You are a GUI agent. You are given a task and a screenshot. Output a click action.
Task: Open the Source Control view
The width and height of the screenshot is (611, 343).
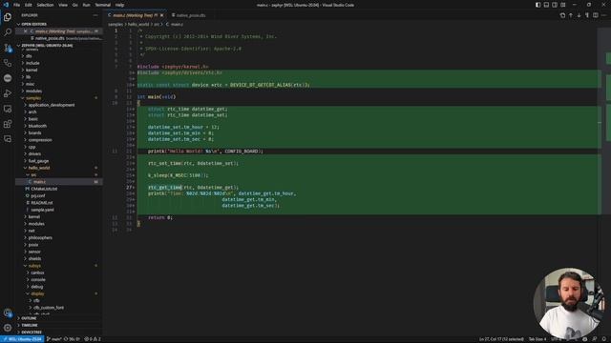(8, 48)
